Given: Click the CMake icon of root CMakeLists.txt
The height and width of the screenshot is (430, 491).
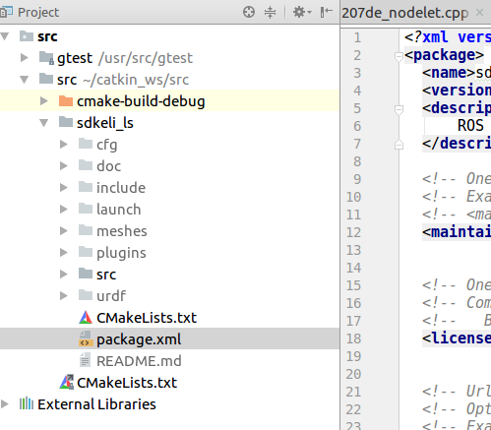Looking at the screenshot, I should [x=67, y=382].
